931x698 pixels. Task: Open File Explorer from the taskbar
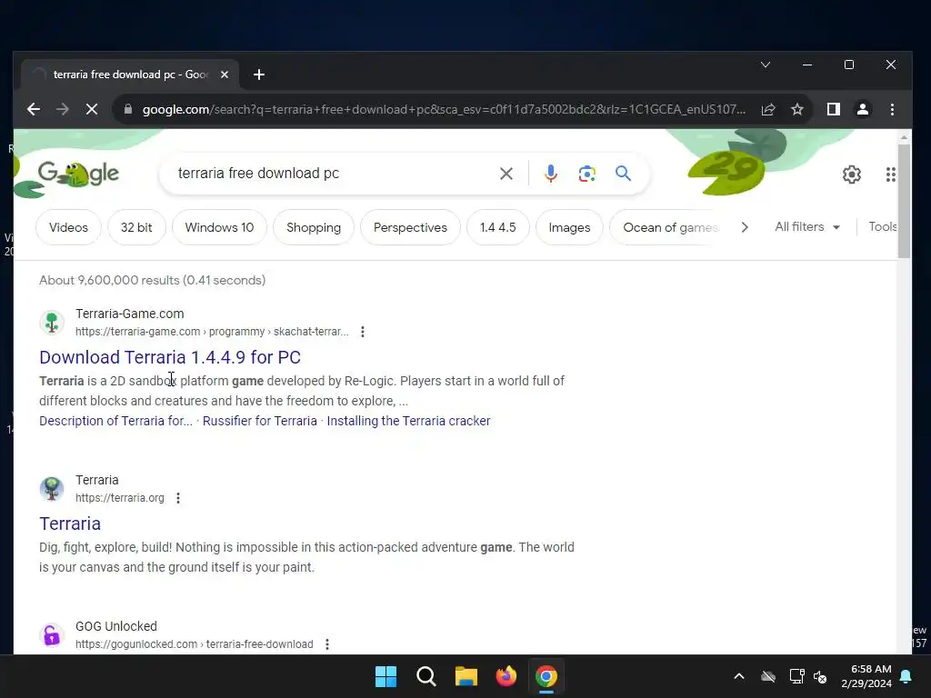(x=466, y=676)
